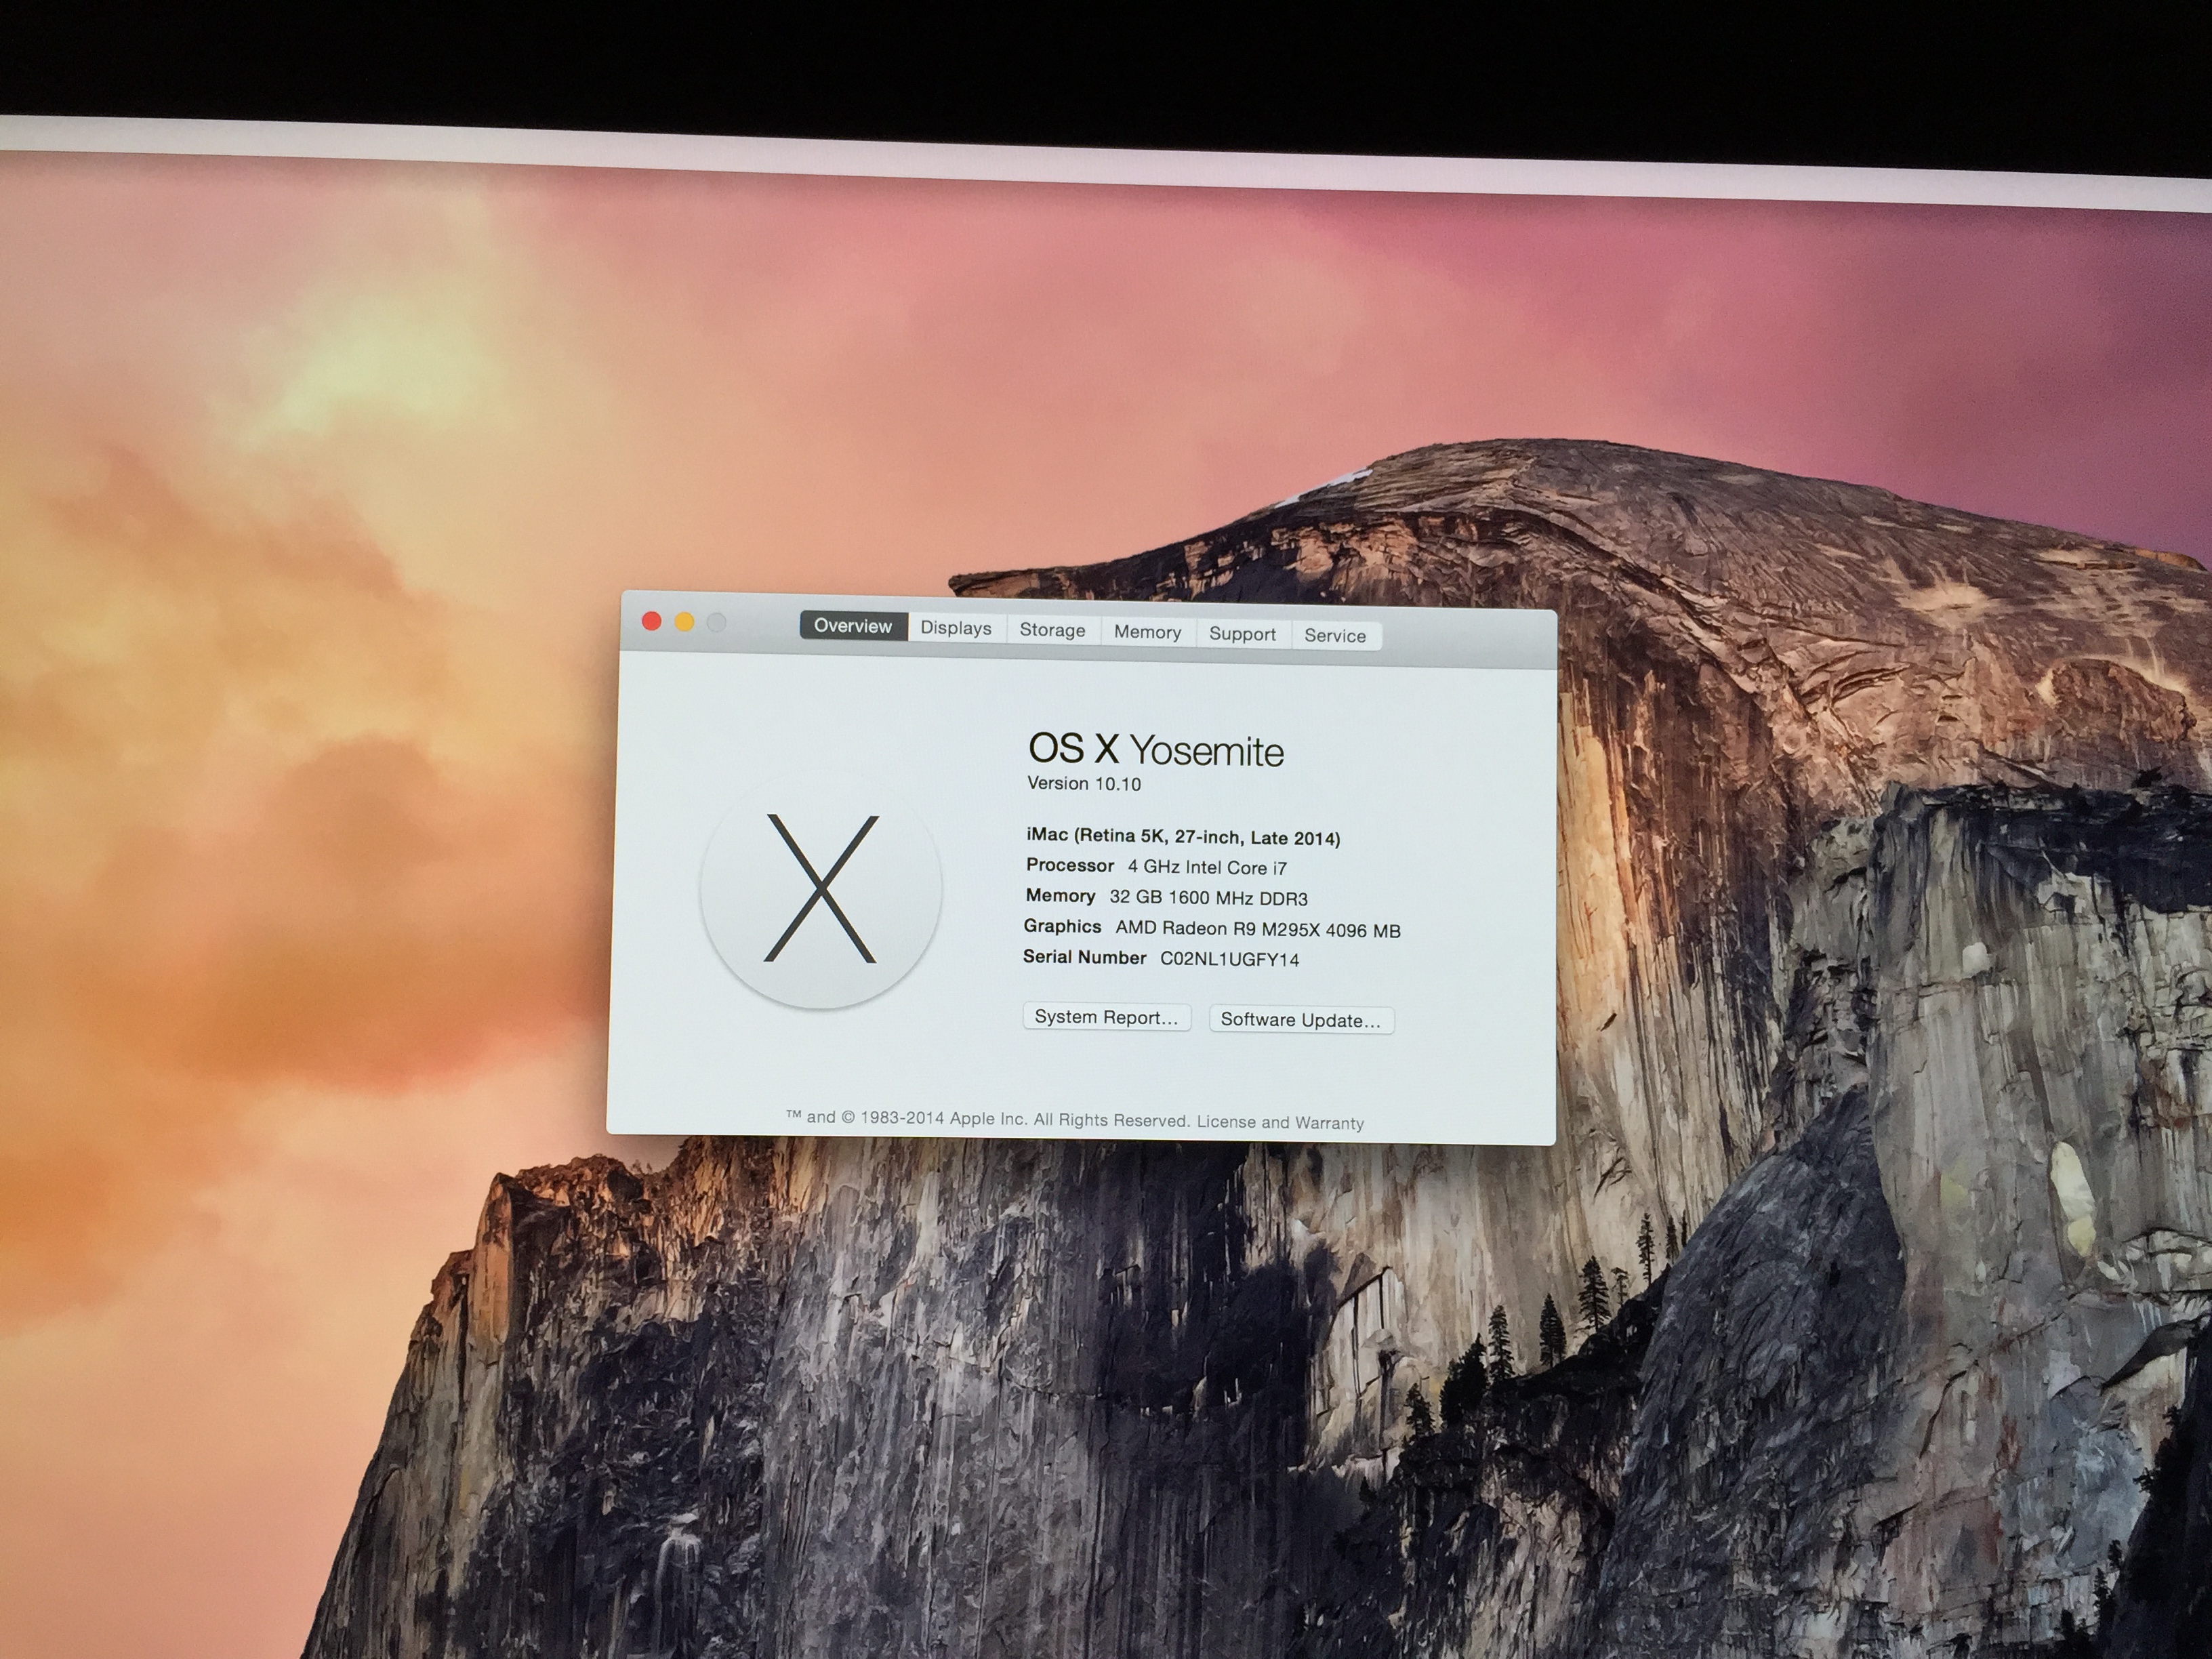Screen dimensions: 2212x1659
Task: Click the grayed-out zoom window button
Action: pos(716,623)
